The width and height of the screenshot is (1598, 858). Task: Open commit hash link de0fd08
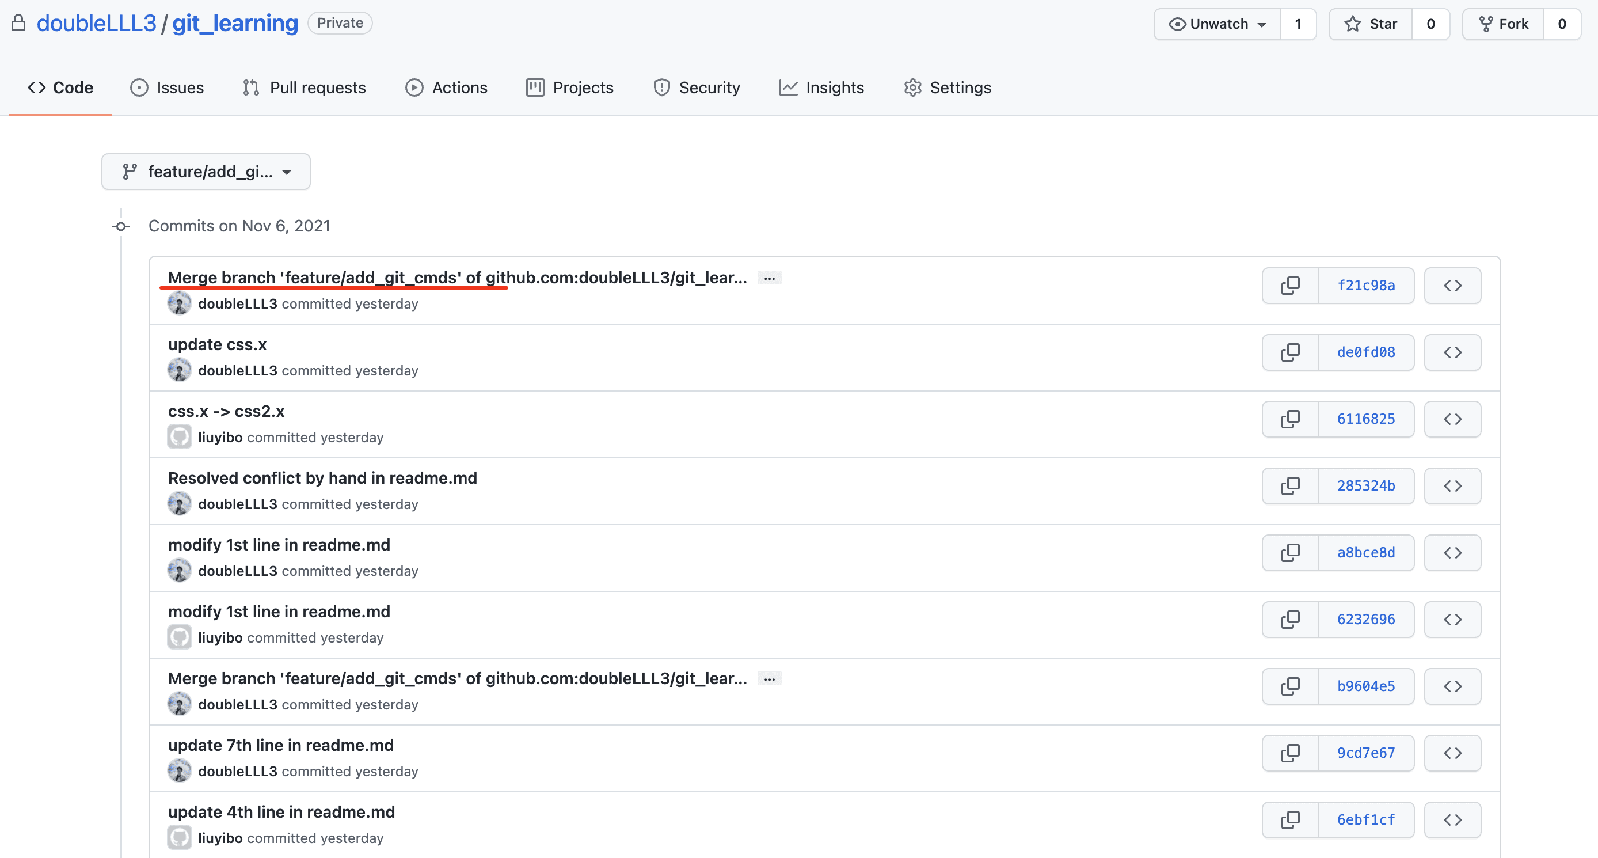(x=1366, y=352)
